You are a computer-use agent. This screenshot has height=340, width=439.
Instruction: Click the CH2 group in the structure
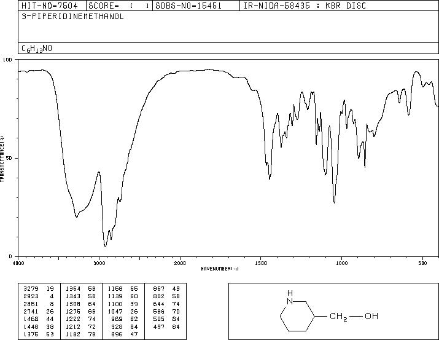click(339, 317)
